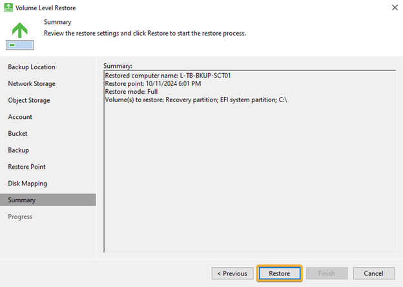Open the Account step

click(20, 117)
